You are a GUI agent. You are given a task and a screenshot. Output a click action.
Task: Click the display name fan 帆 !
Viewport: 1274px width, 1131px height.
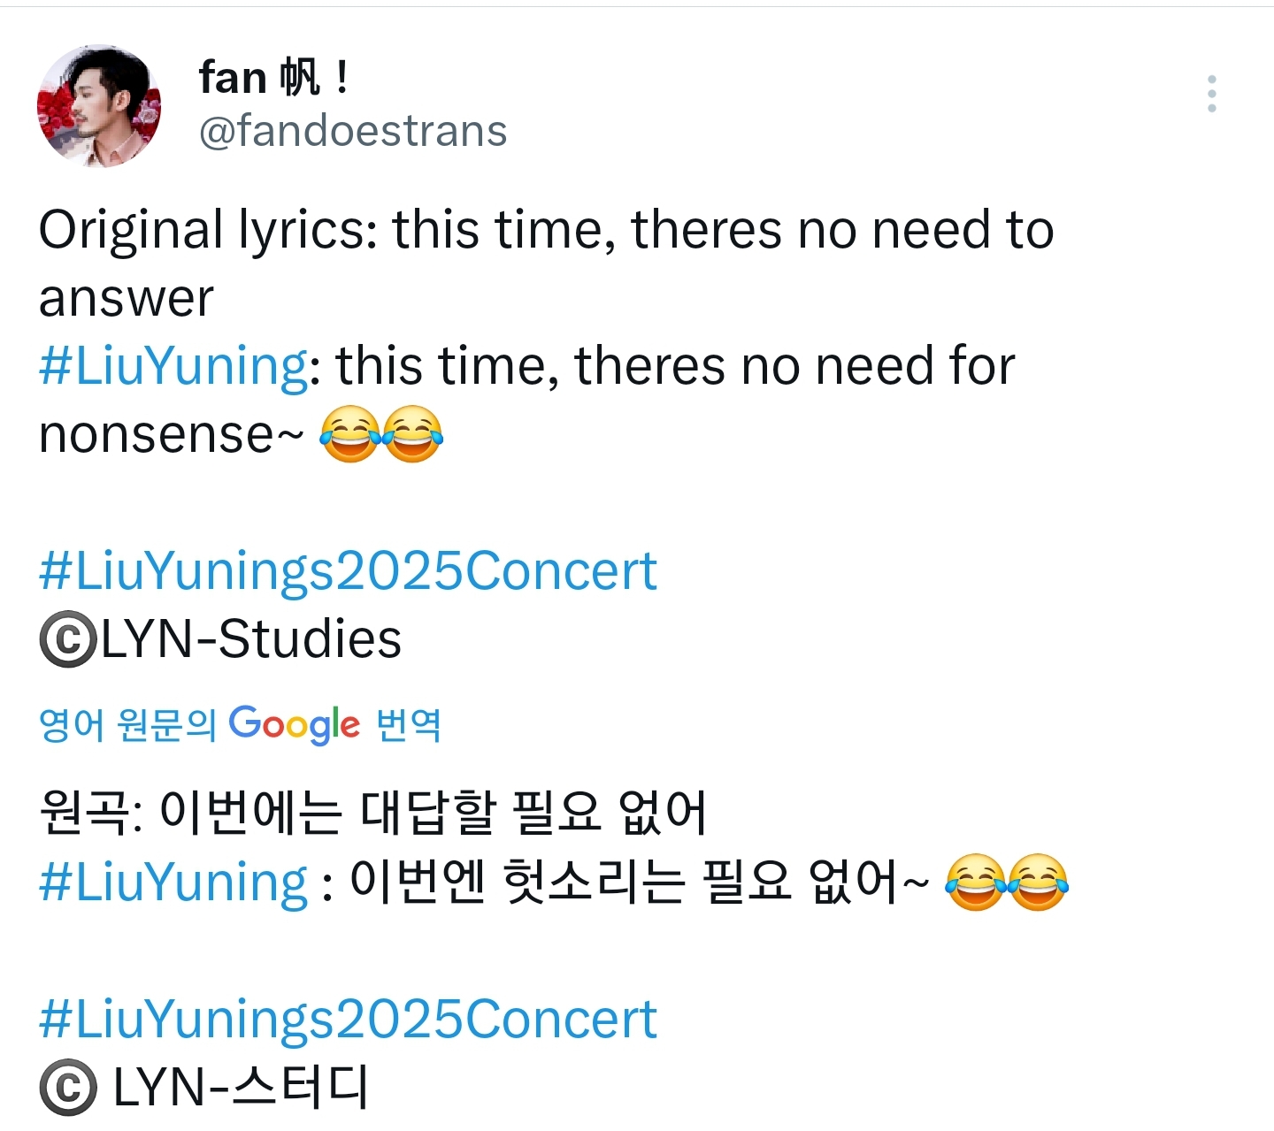(273, 78)
